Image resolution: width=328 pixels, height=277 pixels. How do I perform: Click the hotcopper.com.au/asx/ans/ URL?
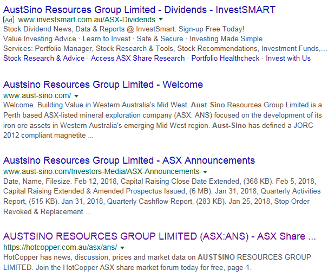60,247
